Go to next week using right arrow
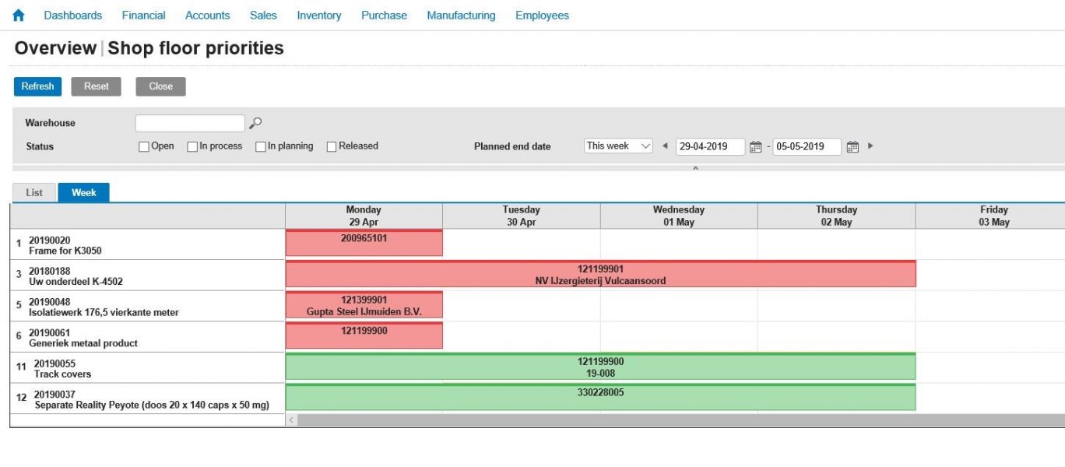This screenshot has width=1065, height=467. click(x=870, y=146)
